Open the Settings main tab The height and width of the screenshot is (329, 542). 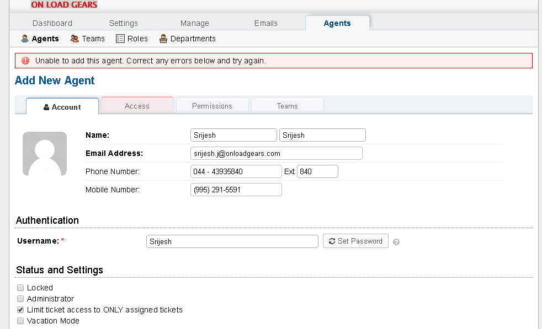(x=124, y=23)
